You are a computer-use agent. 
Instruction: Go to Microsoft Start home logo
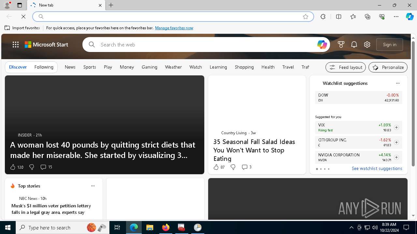pos(47,45)
